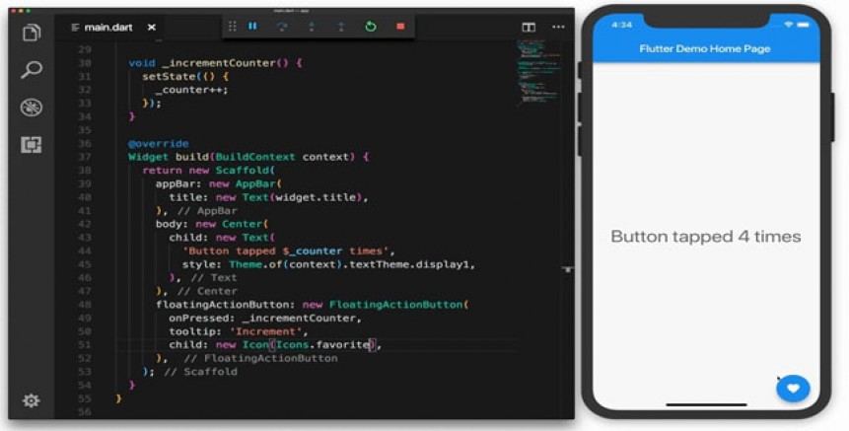Screen dimensions: 849x431
Task: Tap the heart floating action button
Action: [x=793, y=389]
